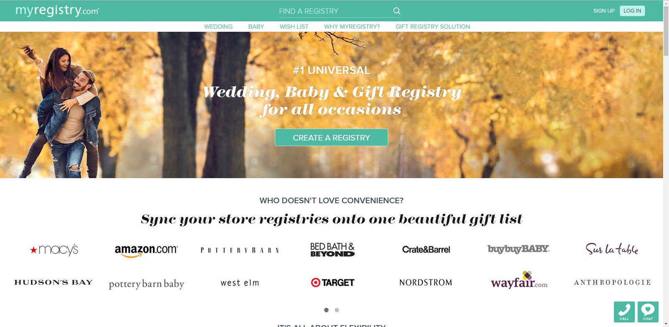Click the buybuy BABY logo
This screenshot has width=669, height=327.
pyautogui.click(x=518, y=249)
